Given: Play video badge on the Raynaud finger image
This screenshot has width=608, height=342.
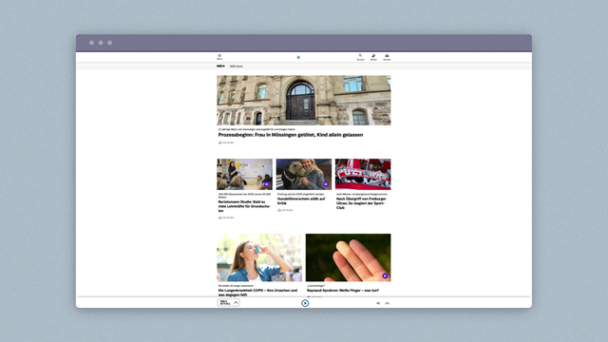Looking at the screenshot, I should pos(385,275).
